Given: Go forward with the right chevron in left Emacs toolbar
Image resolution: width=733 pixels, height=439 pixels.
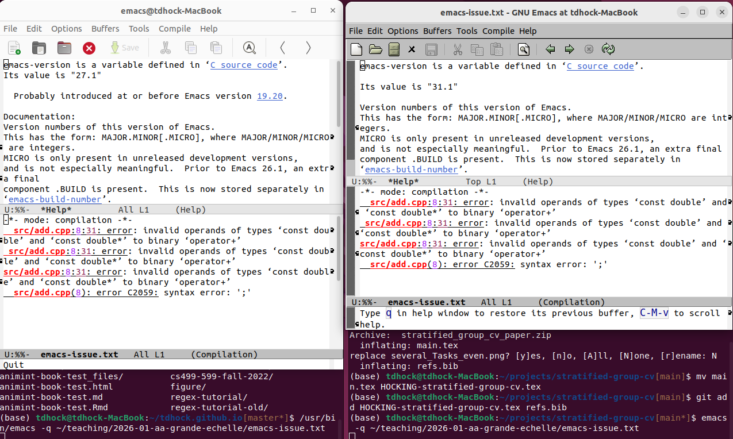Looking at the screenshot, I should click(308, 48).
